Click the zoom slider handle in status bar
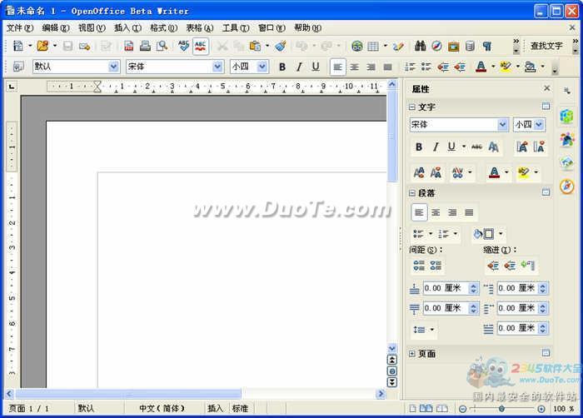This screenshot has width=583, height=418. (x=501, y=409)
